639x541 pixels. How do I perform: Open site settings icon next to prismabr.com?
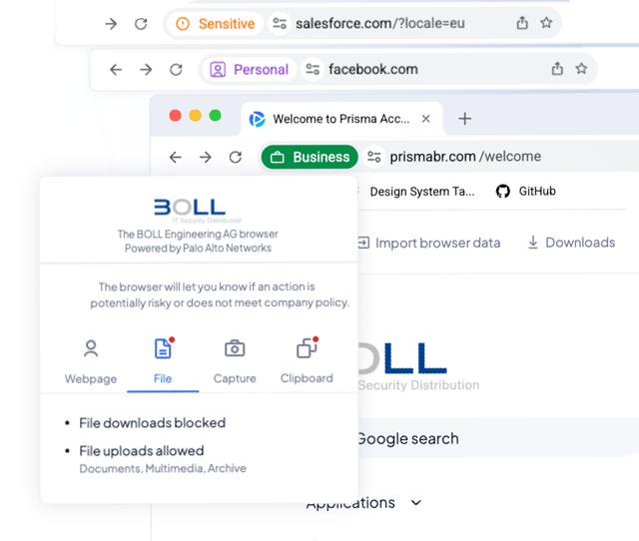(374, 157)
